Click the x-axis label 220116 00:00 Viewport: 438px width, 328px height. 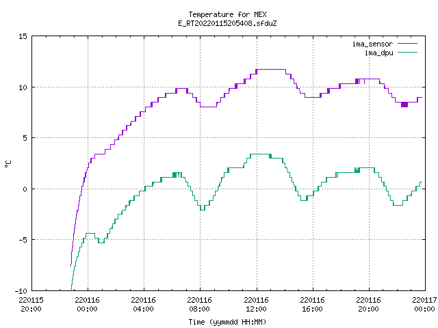point(87,305)
